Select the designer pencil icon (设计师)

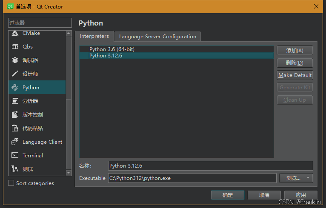15,74
